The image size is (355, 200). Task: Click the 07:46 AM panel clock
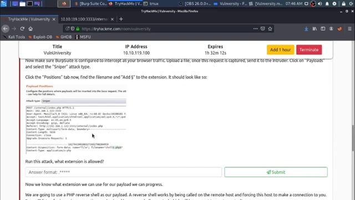click(x=293, y=4)
